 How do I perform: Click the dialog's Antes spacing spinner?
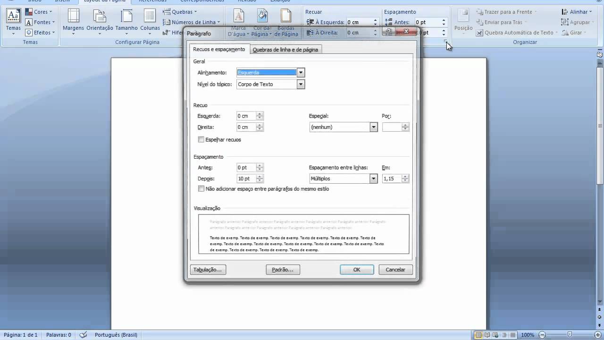(260, 167)
